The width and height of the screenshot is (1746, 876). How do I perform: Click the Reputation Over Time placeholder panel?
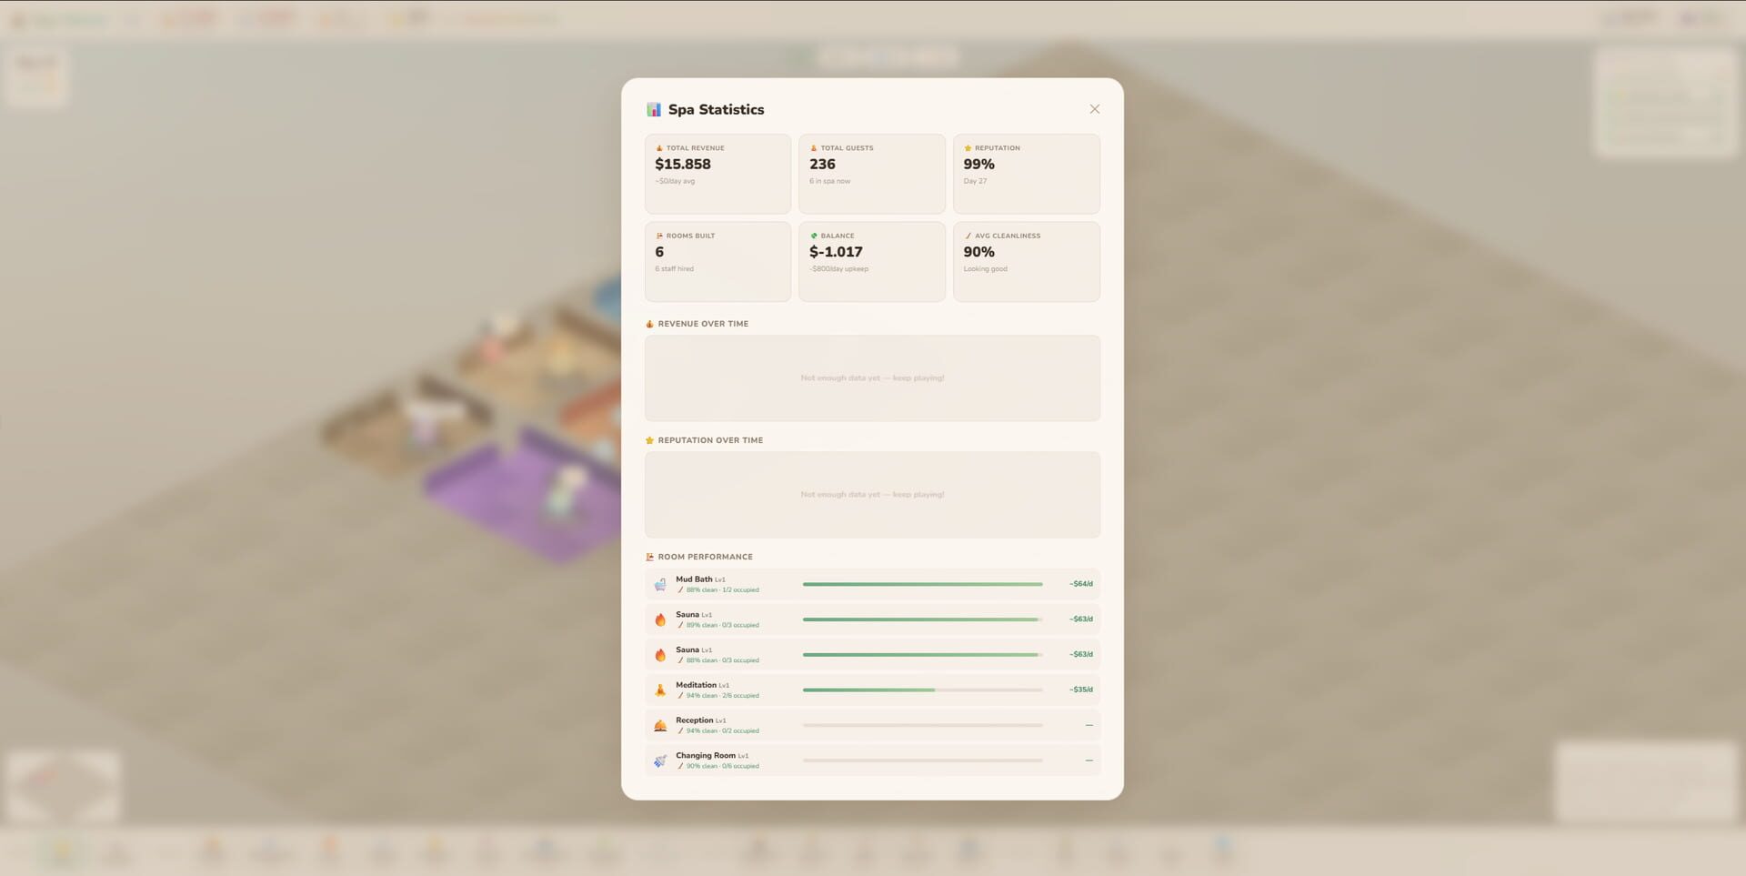click(872, 494)
